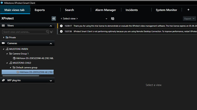Click the highlighted HikVision camera icon
This screenshot has height=110, width=197.
click(x=18, y=72)
